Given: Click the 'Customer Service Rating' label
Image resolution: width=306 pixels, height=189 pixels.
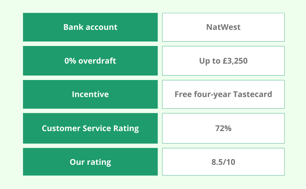Looking at the screenshot, I should point(90,128).
